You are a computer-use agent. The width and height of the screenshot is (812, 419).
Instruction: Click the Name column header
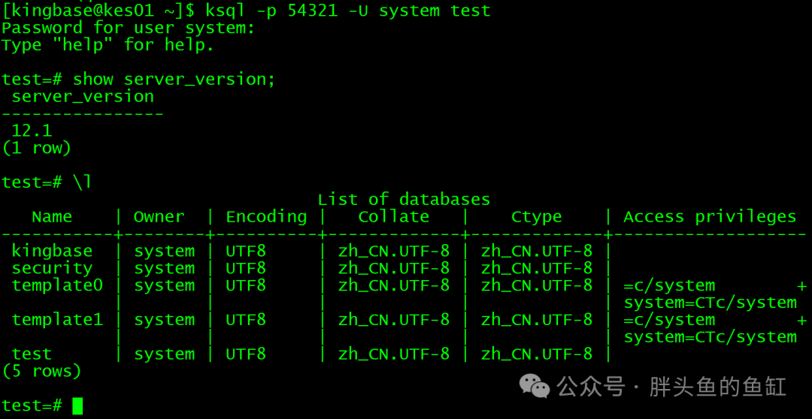click(x=52, y=217)
